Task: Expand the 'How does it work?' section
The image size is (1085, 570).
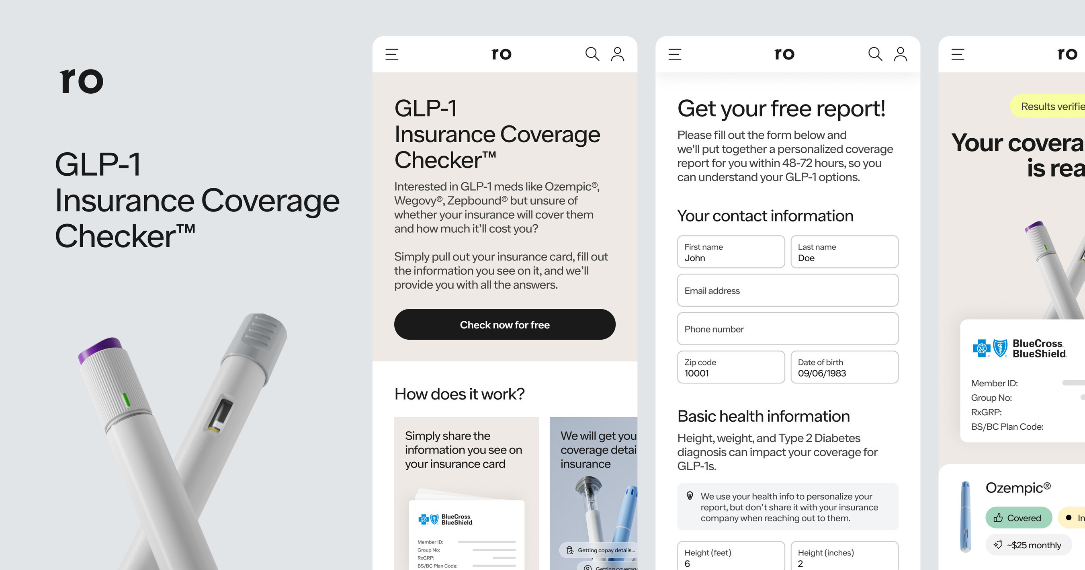Action: (460, 393)
